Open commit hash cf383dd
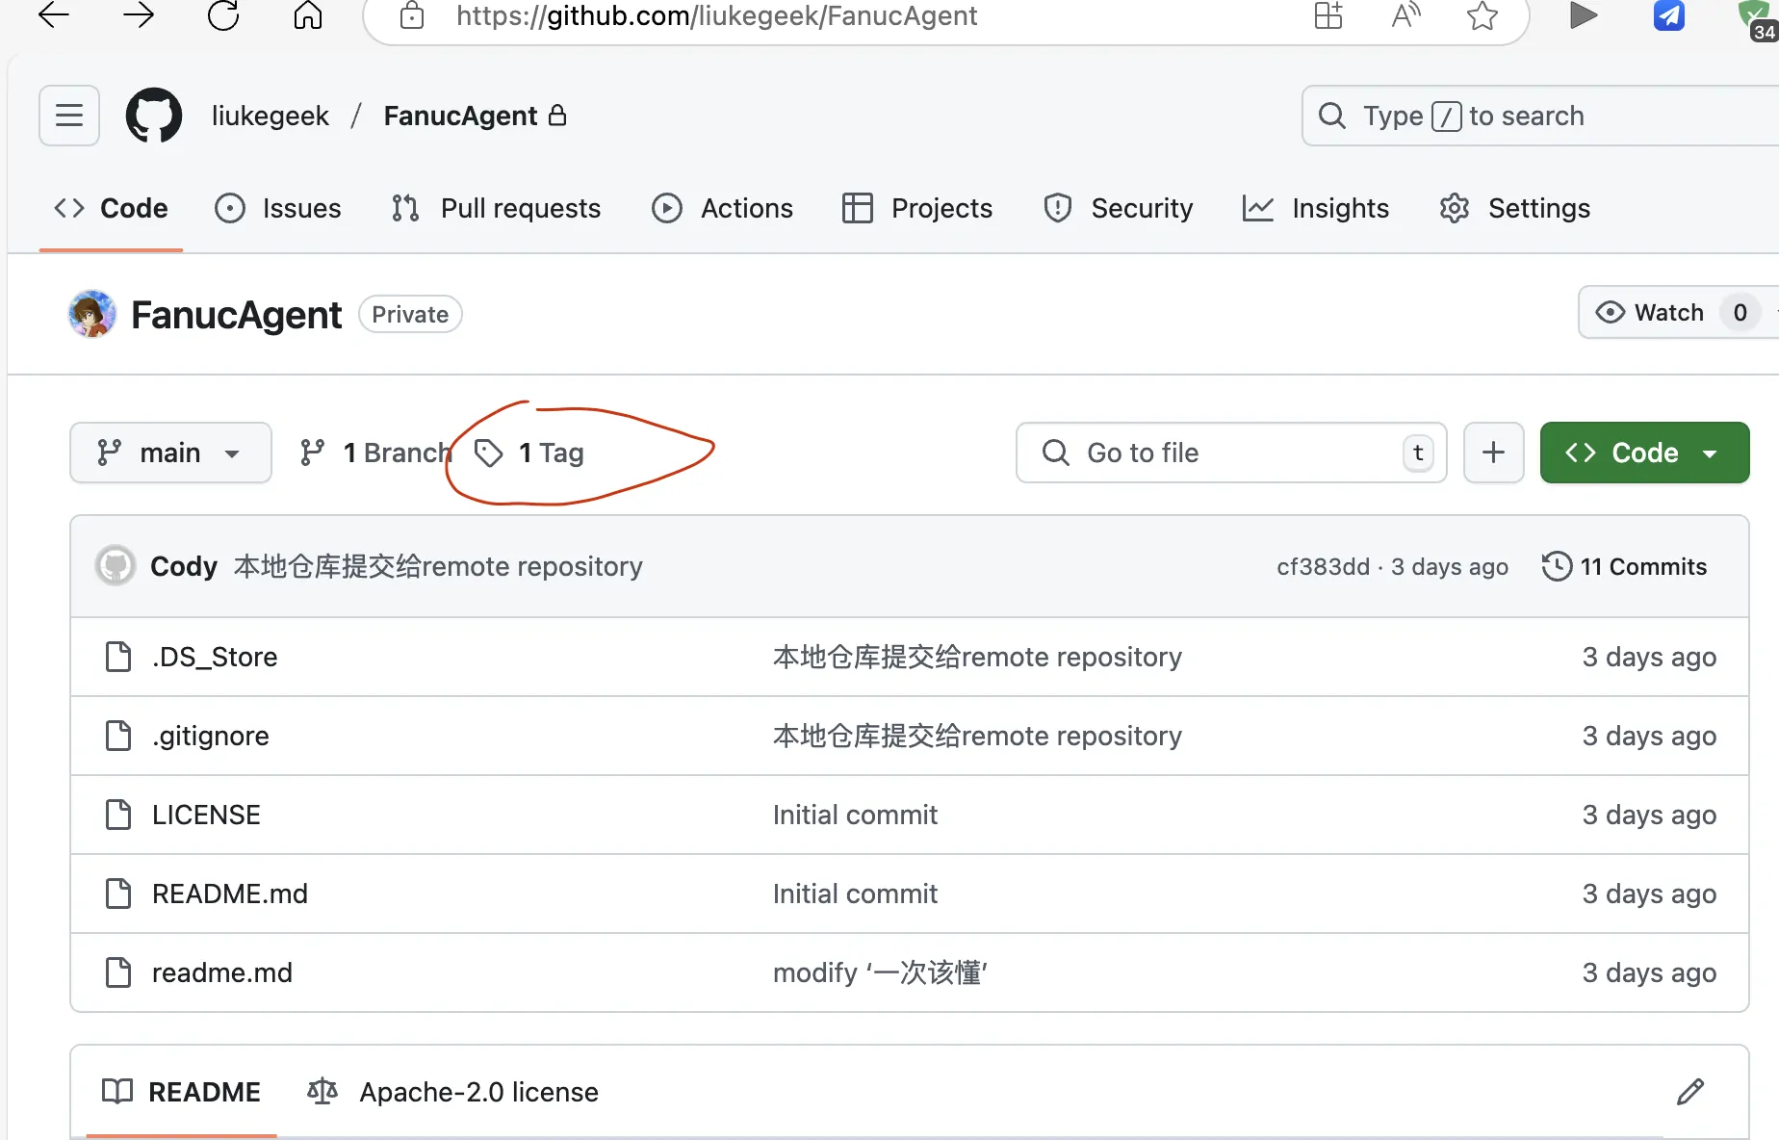 (1323, 566)
